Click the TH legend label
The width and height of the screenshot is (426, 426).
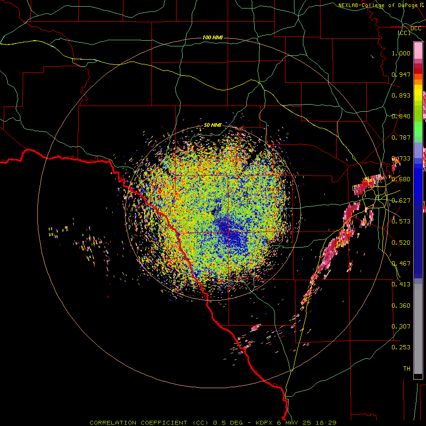(407, 369)
